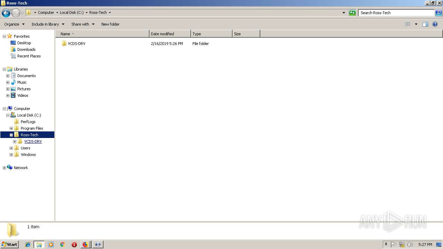Click the installer program taskbar icon
Viewport: 443px width, 249px height.
[98, 245]
